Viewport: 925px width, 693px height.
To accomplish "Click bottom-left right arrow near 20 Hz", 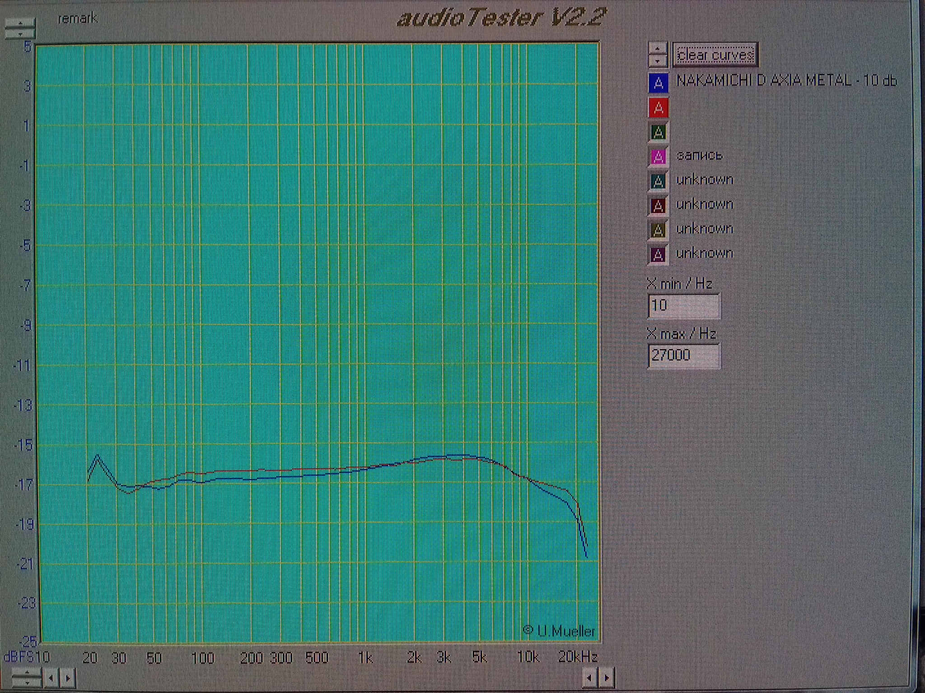I will [x=67, y=678].
